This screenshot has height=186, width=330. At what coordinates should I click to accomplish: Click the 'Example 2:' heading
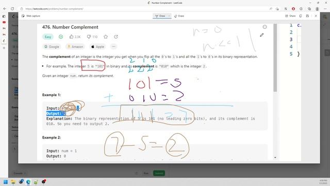[x=52, y=137]
